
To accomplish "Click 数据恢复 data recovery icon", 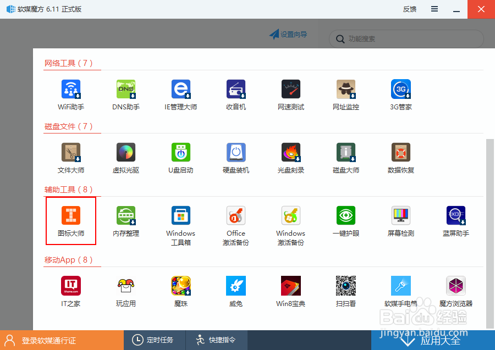I will 401,152.
